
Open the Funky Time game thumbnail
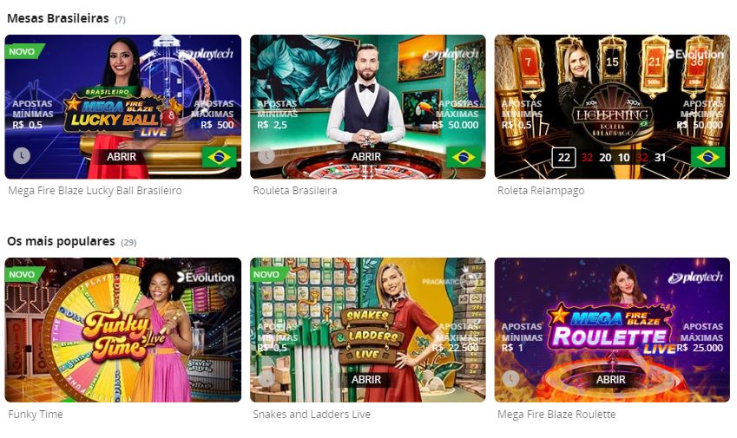click(x=123, y=330)
